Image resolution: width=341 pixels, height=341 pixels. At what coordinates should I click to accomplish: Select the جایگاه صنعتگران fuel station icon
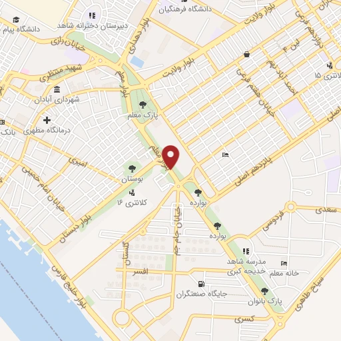coord(201,284)
